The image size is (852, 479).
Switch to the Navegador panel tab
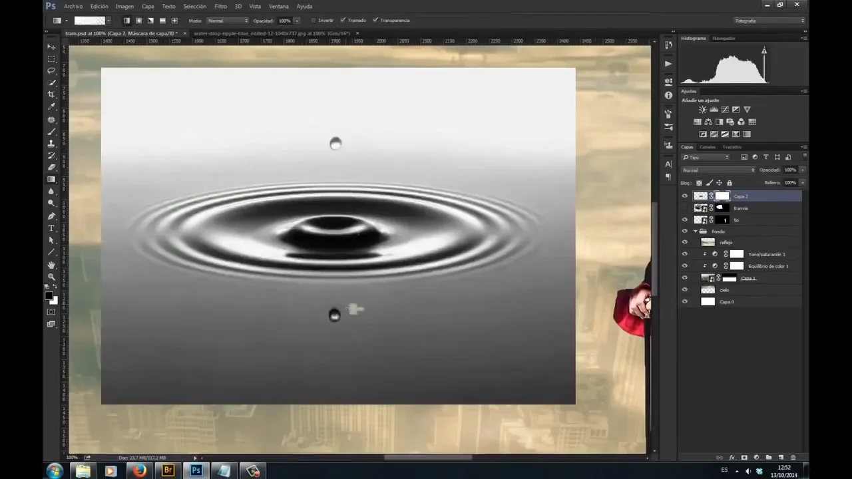tap(724, 38)
